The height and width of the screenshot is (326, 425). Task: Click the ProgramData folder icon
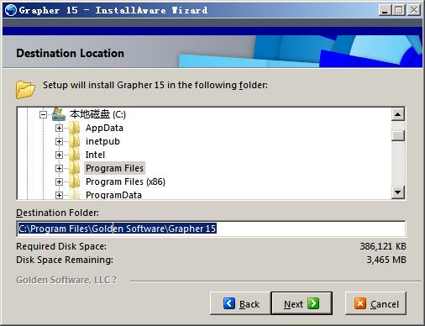[75, 194]
